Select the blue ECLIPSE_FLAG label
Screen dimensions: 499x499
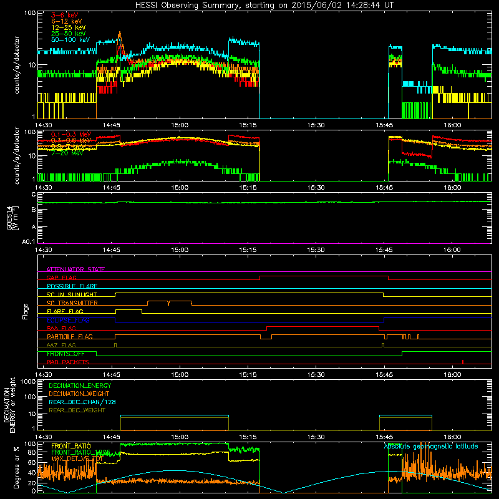68,320
